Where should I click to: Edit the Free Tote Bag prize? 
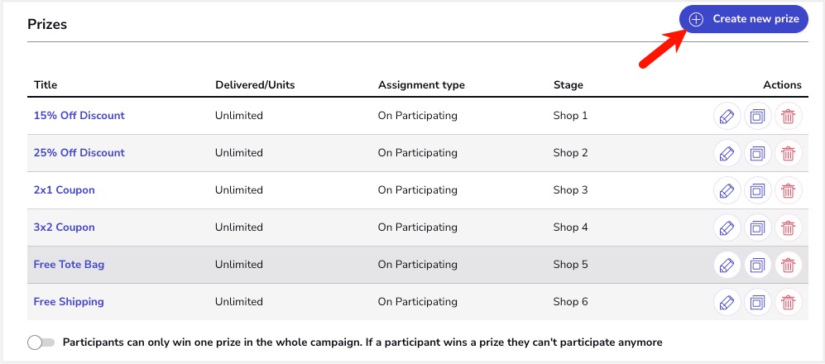(x=727, y=266)
